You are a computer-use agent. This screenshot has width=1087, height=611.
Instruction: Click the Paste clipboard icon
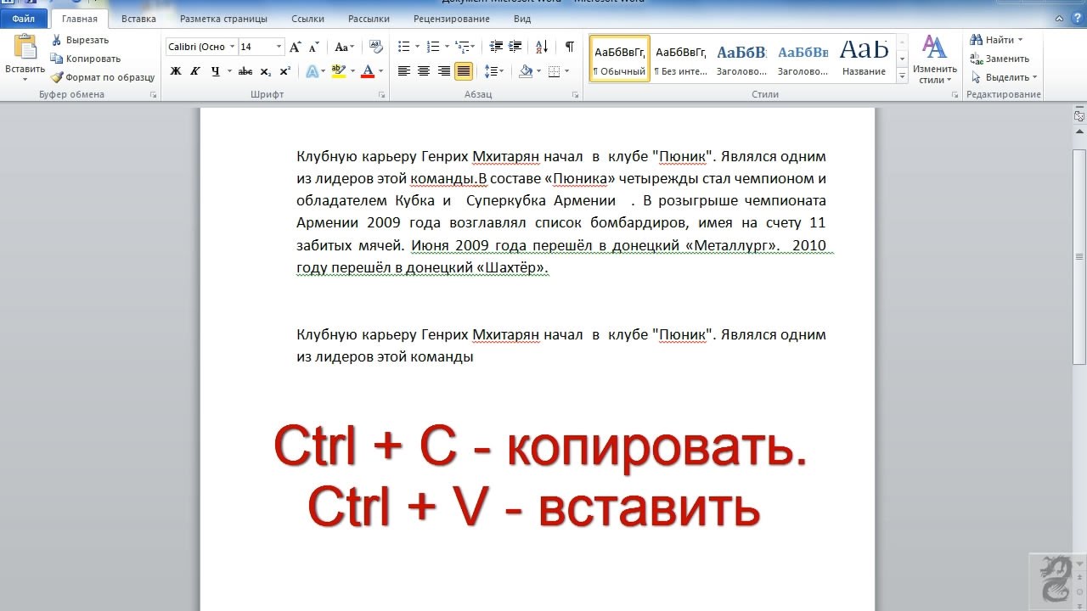point(25,47)
